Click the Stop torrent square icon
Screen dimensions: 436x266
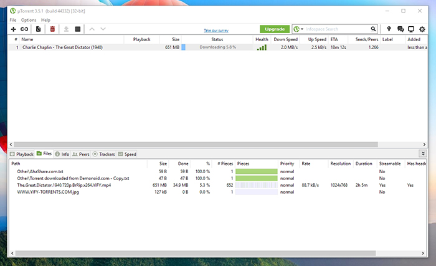click(x=78, y=29)
